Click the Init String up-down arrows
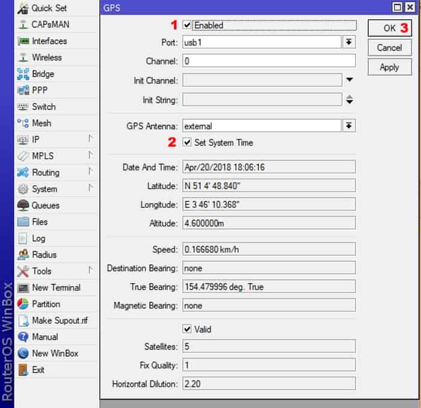Viewport: 421px width, 408px height. click(x=349, y=100)
